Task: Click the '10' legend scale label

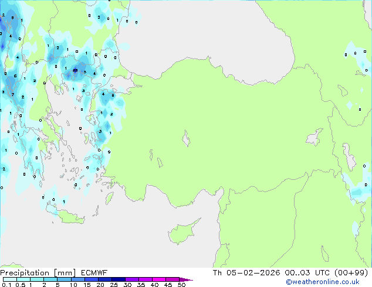Action: click(x=73, y=285)
